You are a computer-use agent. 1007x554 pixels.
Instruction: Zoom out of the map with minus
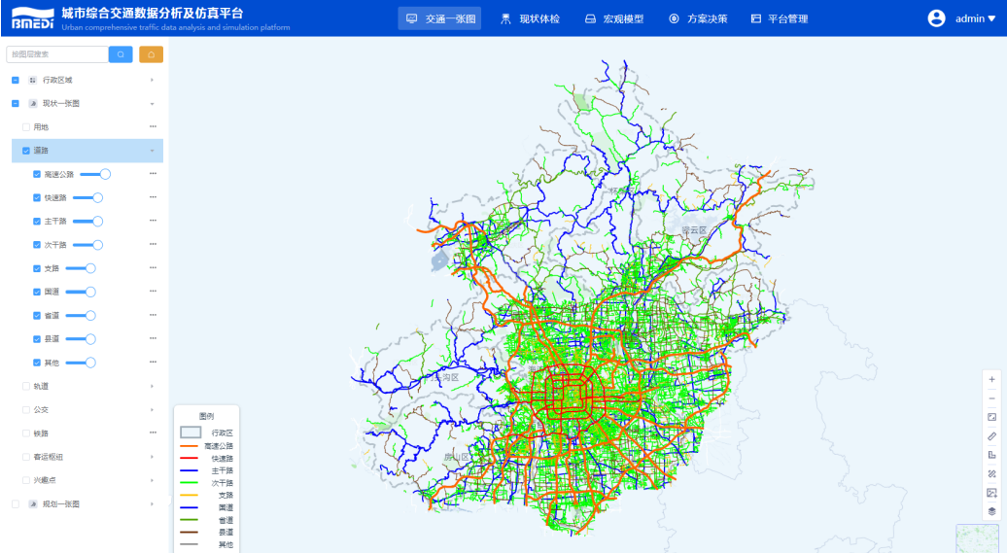point(991,398)
